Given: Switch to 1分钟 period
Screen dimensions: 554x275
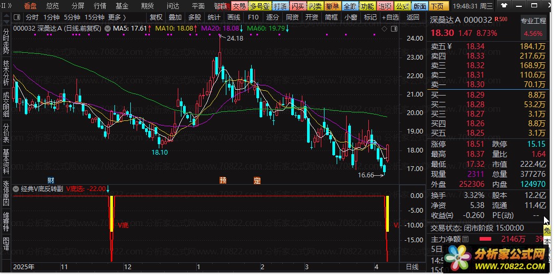Looking at the screenshot, I should (x=51, y=17).
